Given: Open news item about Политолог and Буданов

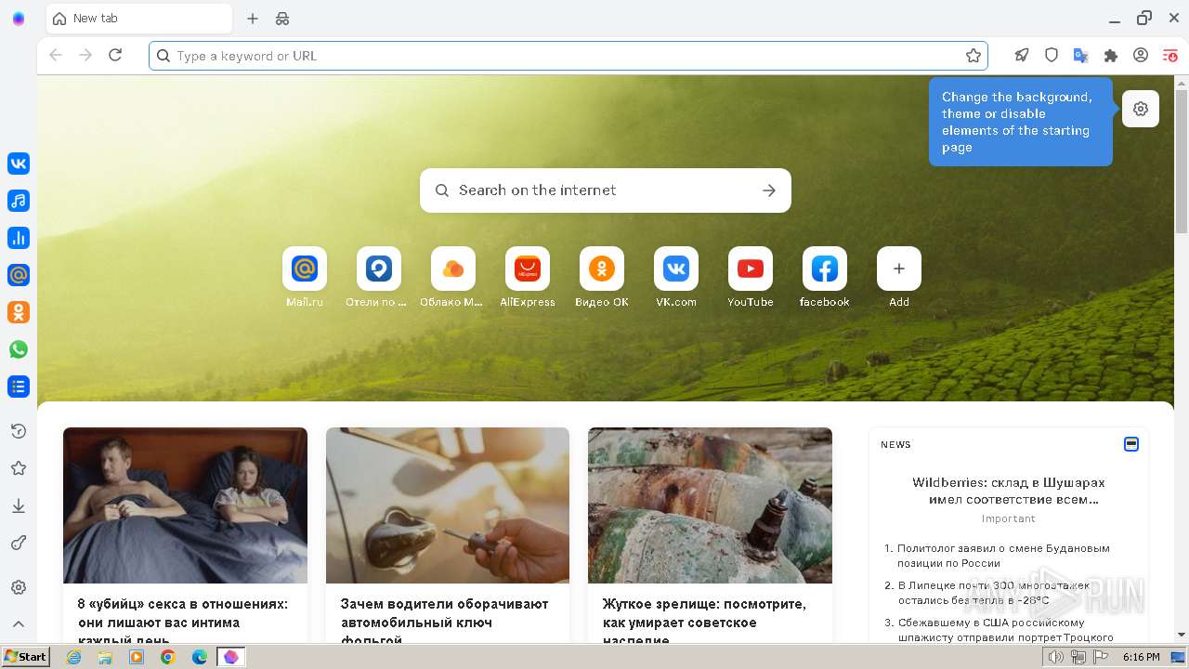Looking at the screenshot, I should [1003, 556].
